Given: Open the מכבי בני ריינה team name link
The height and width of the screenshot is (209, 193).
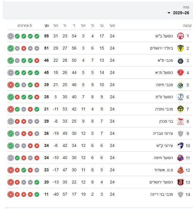Looking at the screenshot, I should tap(162, 194).
